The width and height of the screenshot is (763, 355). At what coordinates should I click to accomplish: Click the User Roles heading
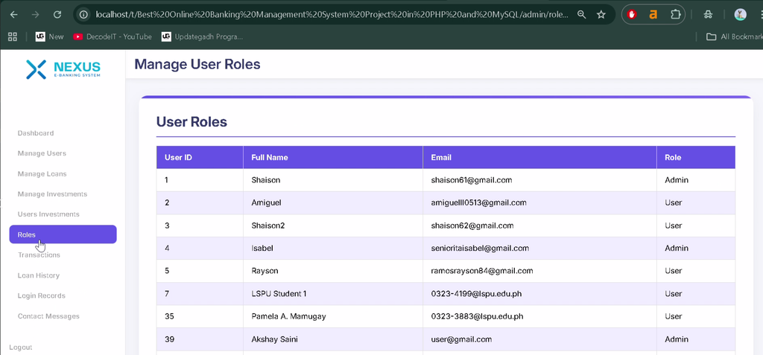[x=191, y=121]
